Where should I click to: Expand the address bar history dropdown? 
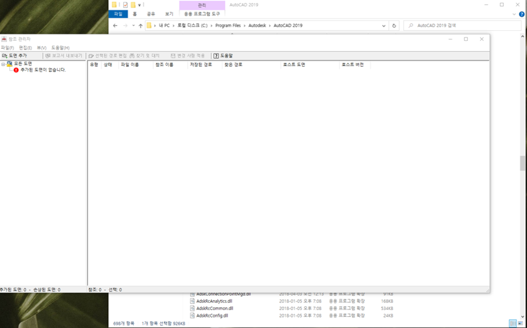384,25
